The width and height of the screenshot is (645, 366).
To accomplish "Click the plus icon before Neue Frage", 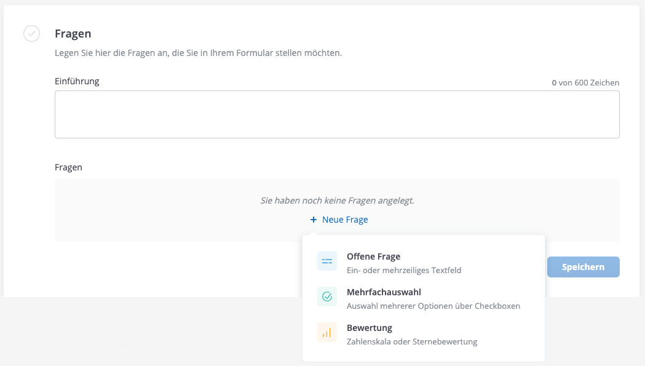I will (314, 220).
